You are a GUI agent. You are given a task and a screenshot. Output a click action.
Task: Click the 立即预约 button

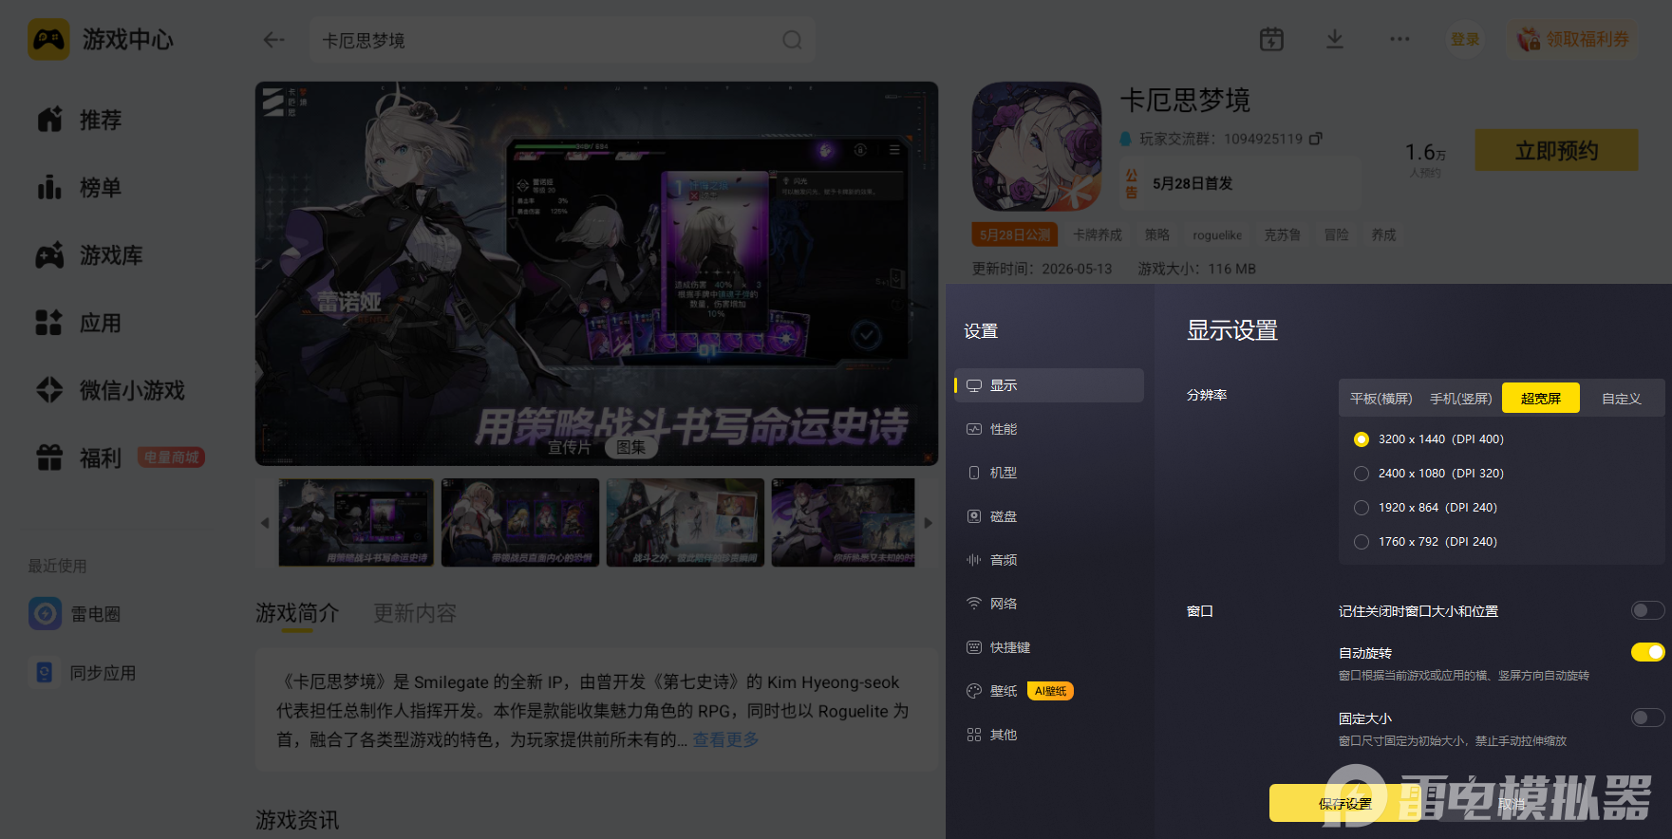tap(1556, 150)
